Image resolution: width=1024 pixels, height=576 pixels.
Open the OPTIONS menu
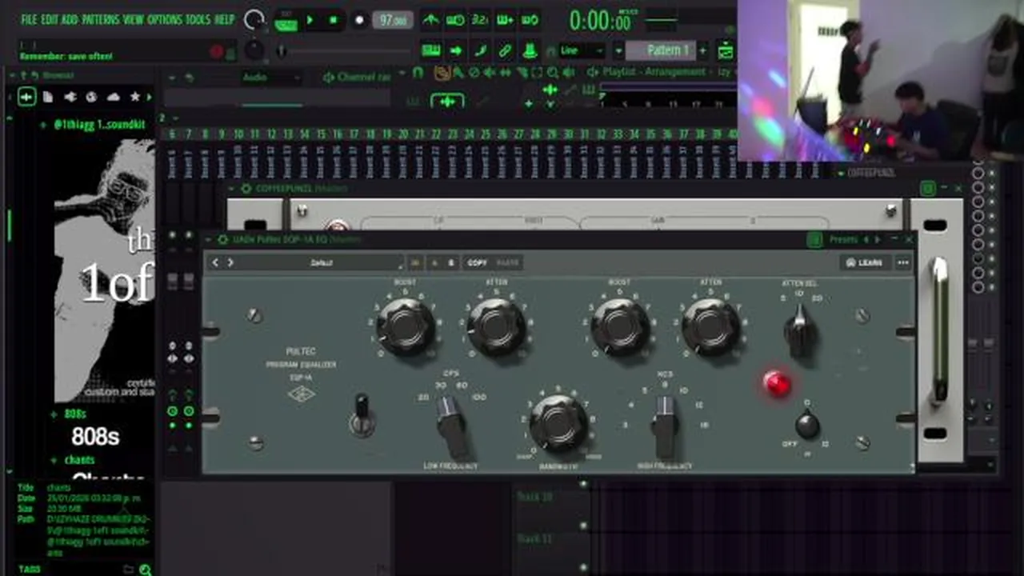pos(165,19)
